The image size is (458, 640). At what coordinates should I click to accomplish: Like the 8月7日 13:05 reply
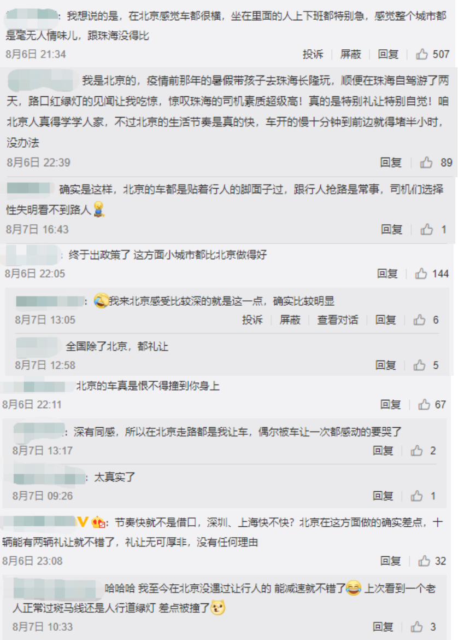419,320
